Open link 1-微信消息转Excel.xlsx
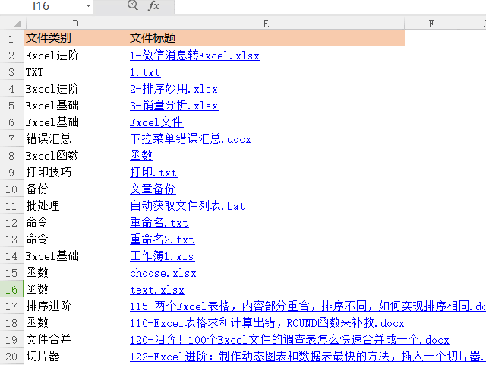The width and height of the screenshot is (486, 365). pyautogui.click(x=194, y=56)
